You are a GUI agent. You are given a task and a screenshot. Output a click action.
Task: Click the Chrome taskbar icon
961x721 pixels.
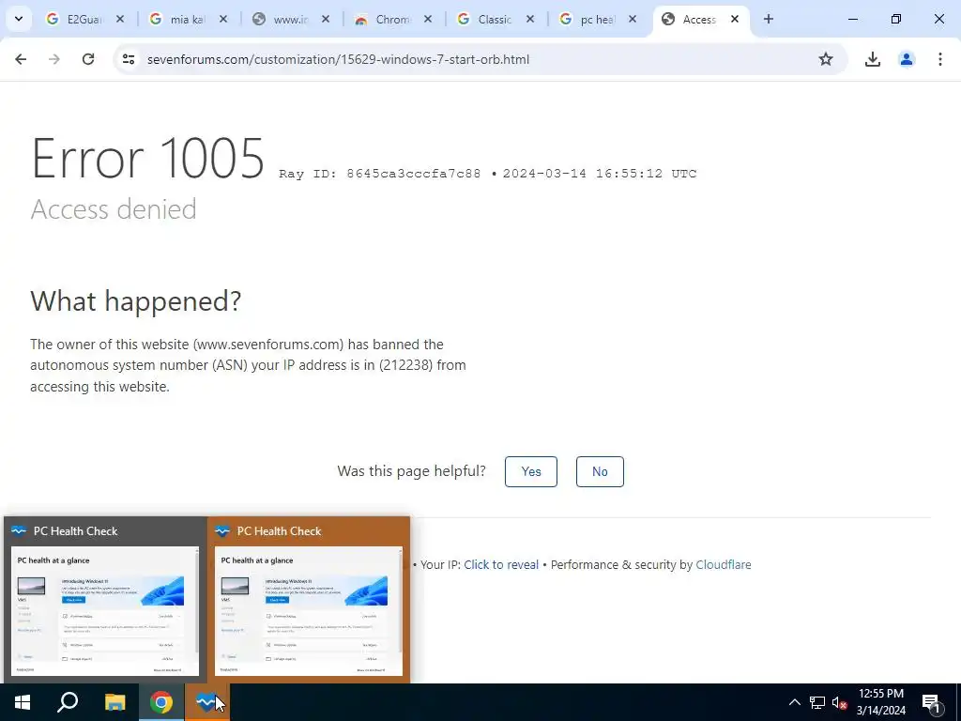(x=161, y=702)
